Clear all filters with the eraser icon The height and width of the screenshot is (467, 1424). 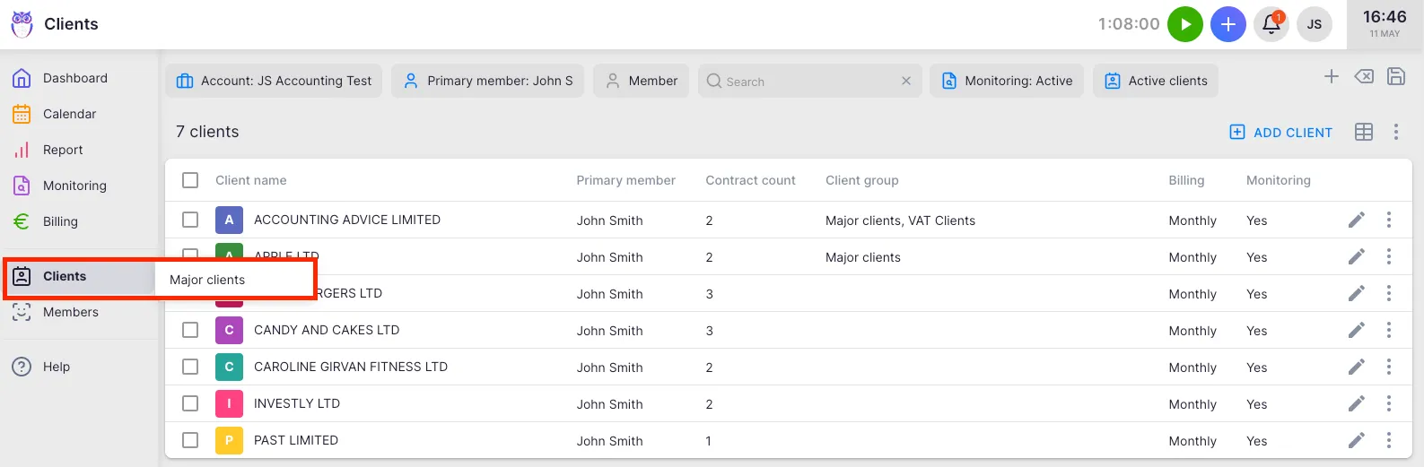click(x=1363, y=77)
